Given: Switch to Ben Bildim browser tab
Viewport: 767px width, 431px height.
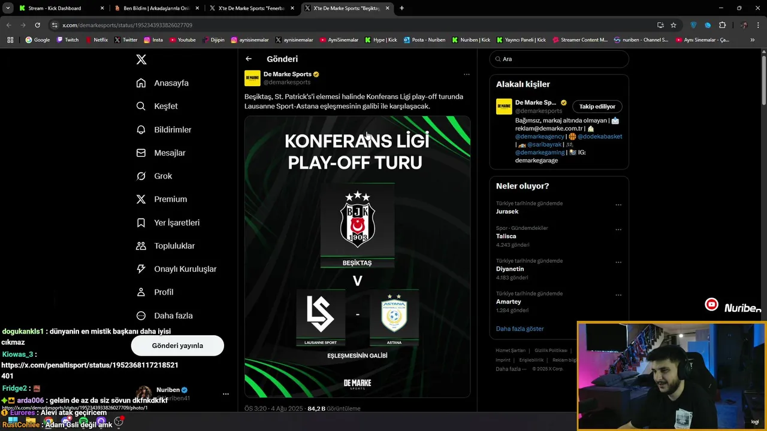Looking at the screenshot, I should click(156, 8).
